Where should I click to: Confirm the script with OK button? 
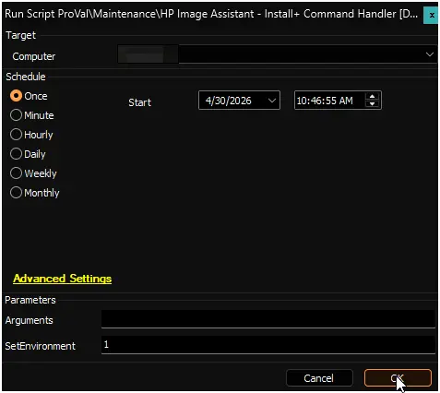point(398,378)
